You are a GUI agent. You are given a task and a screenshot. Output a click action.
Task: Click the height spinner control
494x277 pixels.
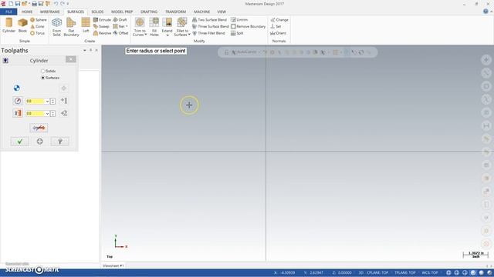53,113
